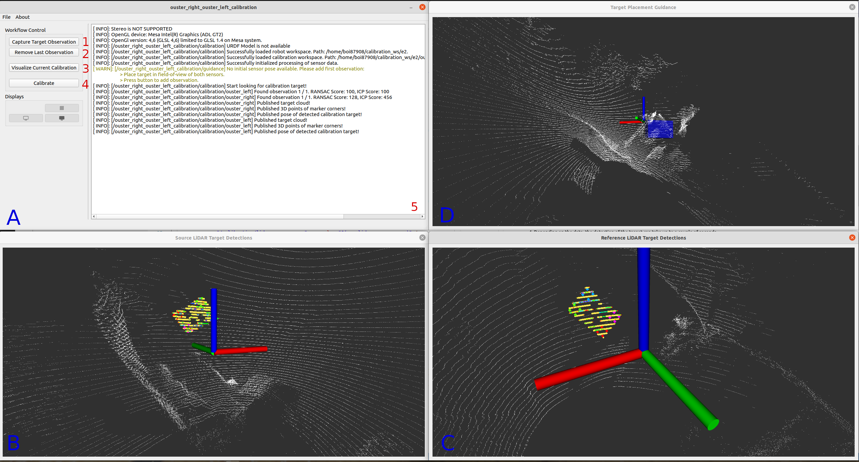Viewport: 859px width, 462px height.
Task: Close the Reference LiDAR Target Detections window
Action: [852, 238]
